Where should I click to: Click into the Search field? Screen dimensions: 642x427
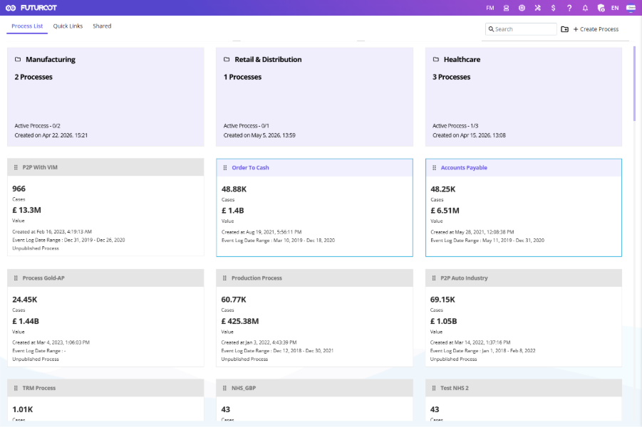point(521,29)
